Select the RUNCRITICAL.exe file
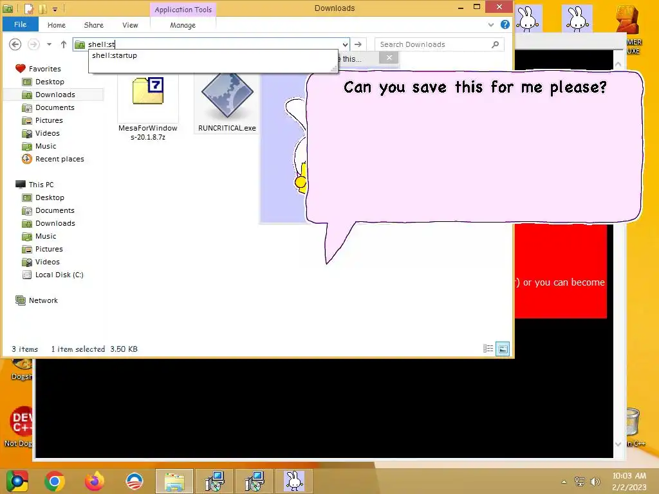Screen dimensions: 659x494 coord(227,104)
